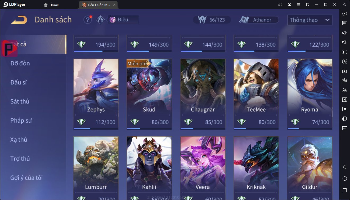
Task: Click the scissors screenshot icon
Action: click(345, 90)
